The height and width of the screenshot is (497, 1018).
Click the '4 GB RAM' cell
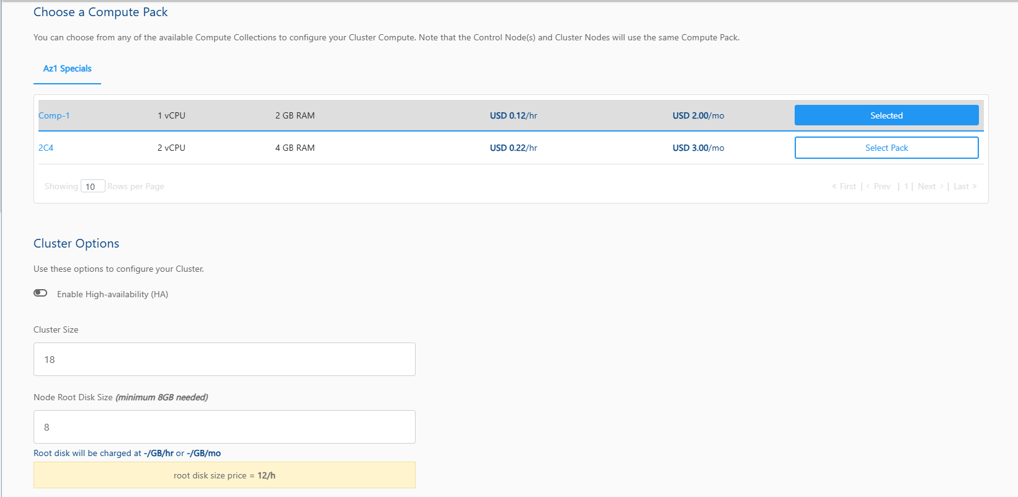(x=295, y=148)
